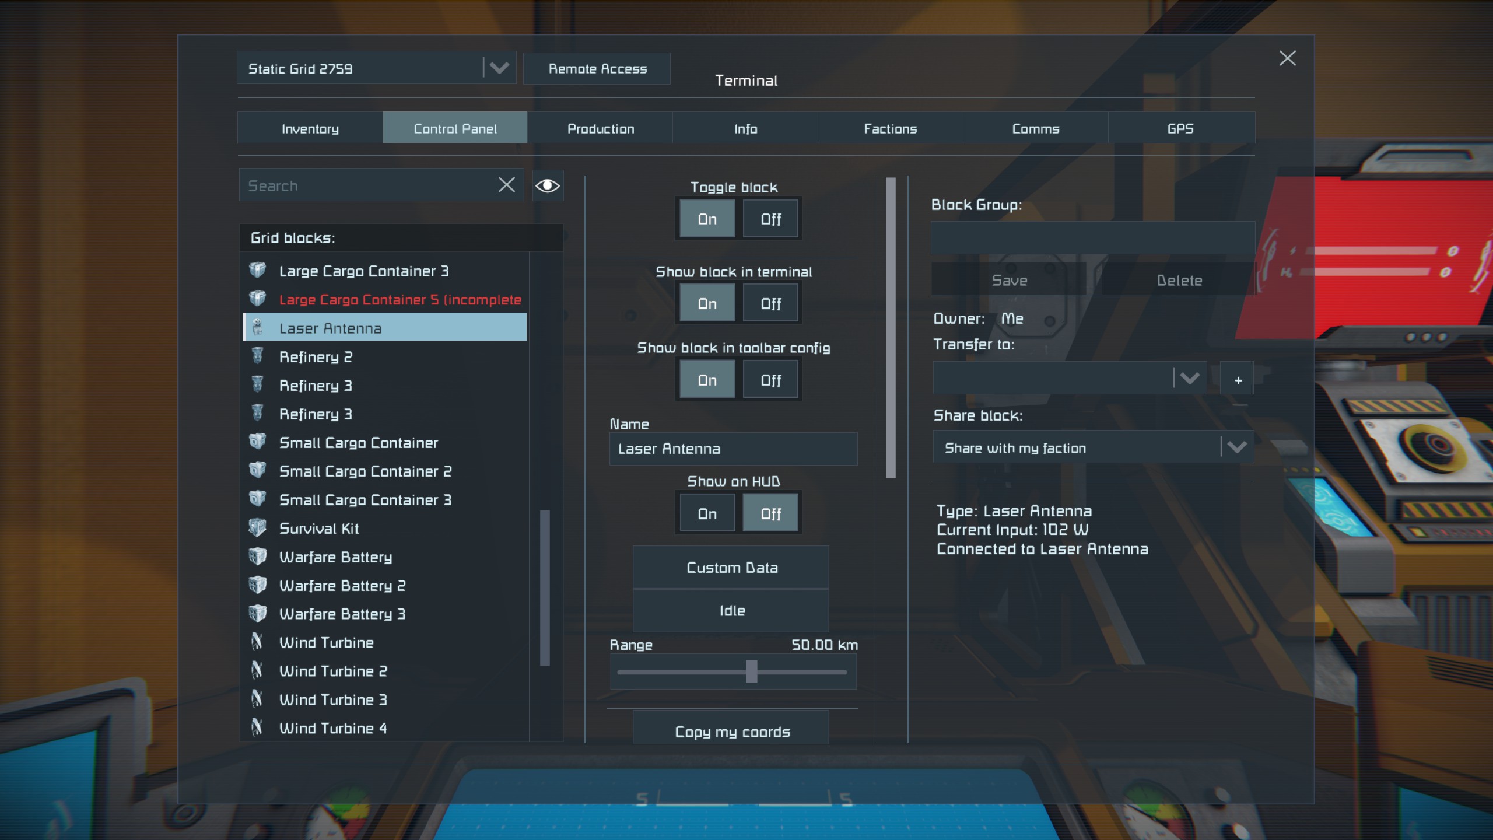Screen dimensions: 1493x840
Task: Turn off Show block in terminal
Action: 770,304
